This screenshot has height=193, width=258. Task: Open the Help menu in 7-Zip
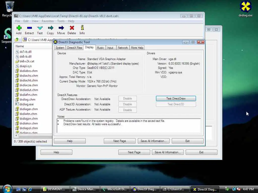[x=71, y=21]
